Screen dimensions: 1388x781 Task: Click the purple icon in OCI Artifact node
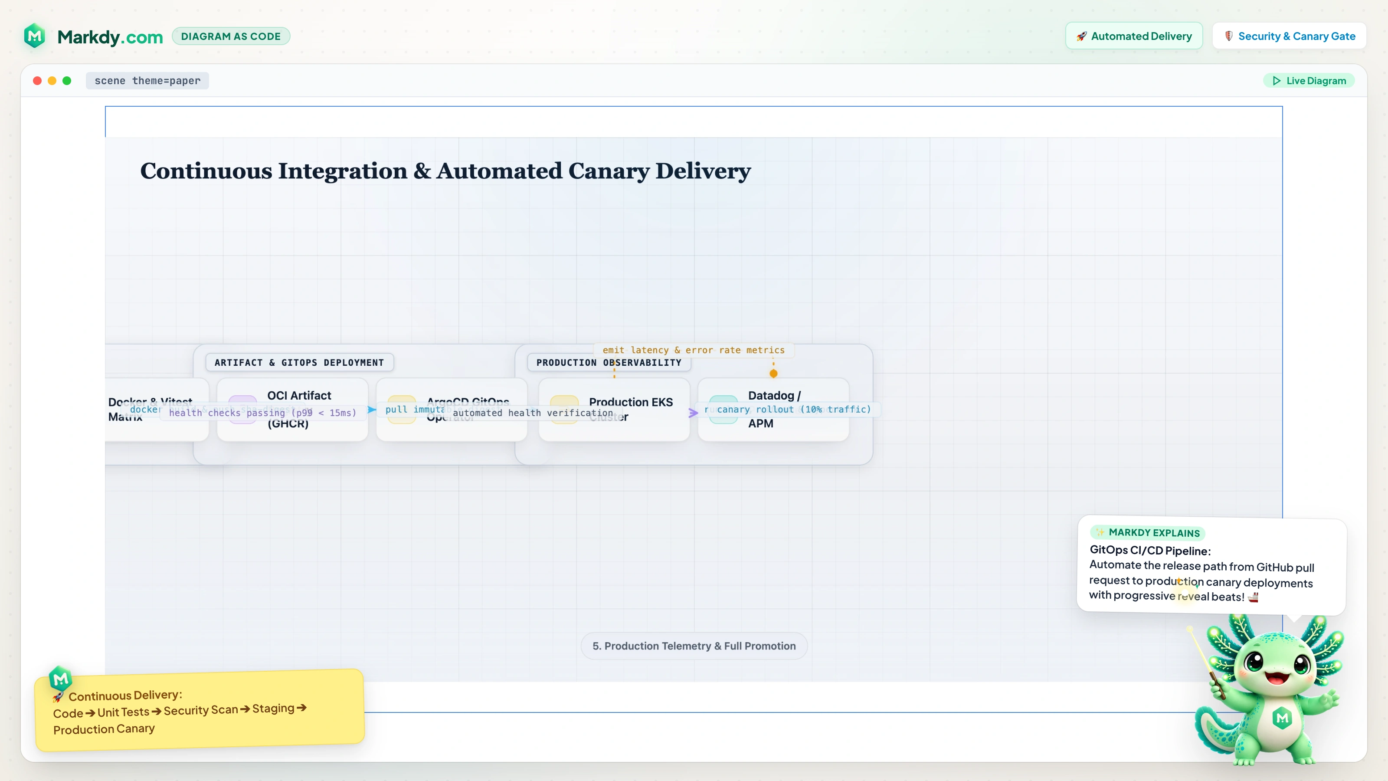tap(242, 409)
